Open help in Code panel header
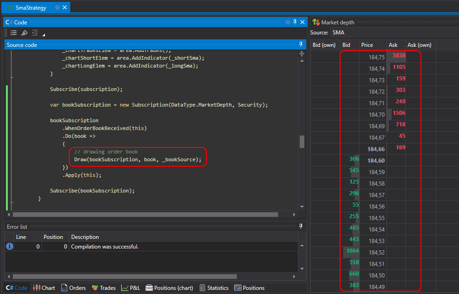 click(288, 22)
